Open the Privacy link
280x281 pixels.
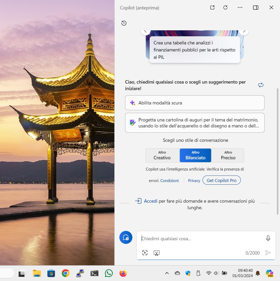click(x=194, y=180)
